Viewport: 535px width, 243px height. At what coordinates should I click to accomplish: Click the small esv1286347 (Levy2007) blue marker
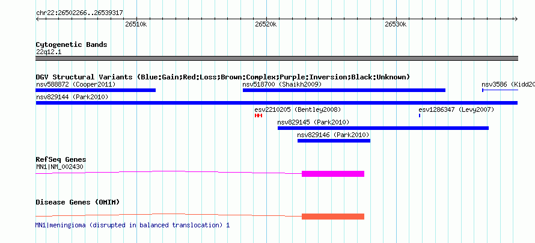point(420,115)
